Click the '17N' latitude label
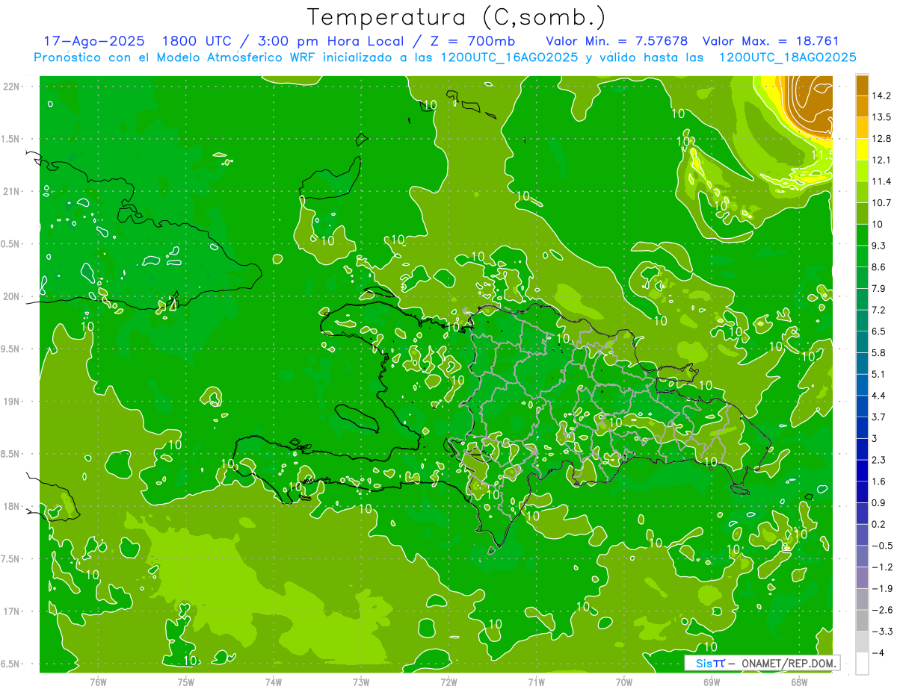The width and height of the screenshot is (897, 692). coord(12,611)
